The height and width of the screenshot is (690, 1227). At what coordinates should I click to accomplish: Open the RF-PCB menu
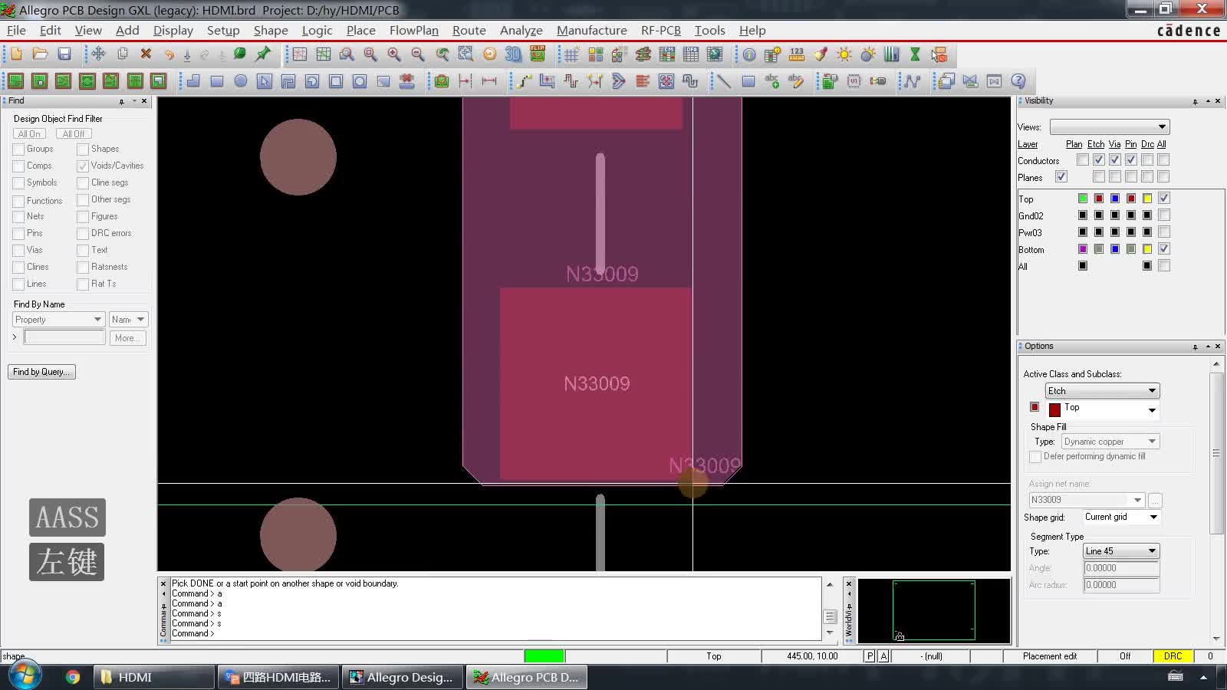pyautogui.click(x=660, y=31)
